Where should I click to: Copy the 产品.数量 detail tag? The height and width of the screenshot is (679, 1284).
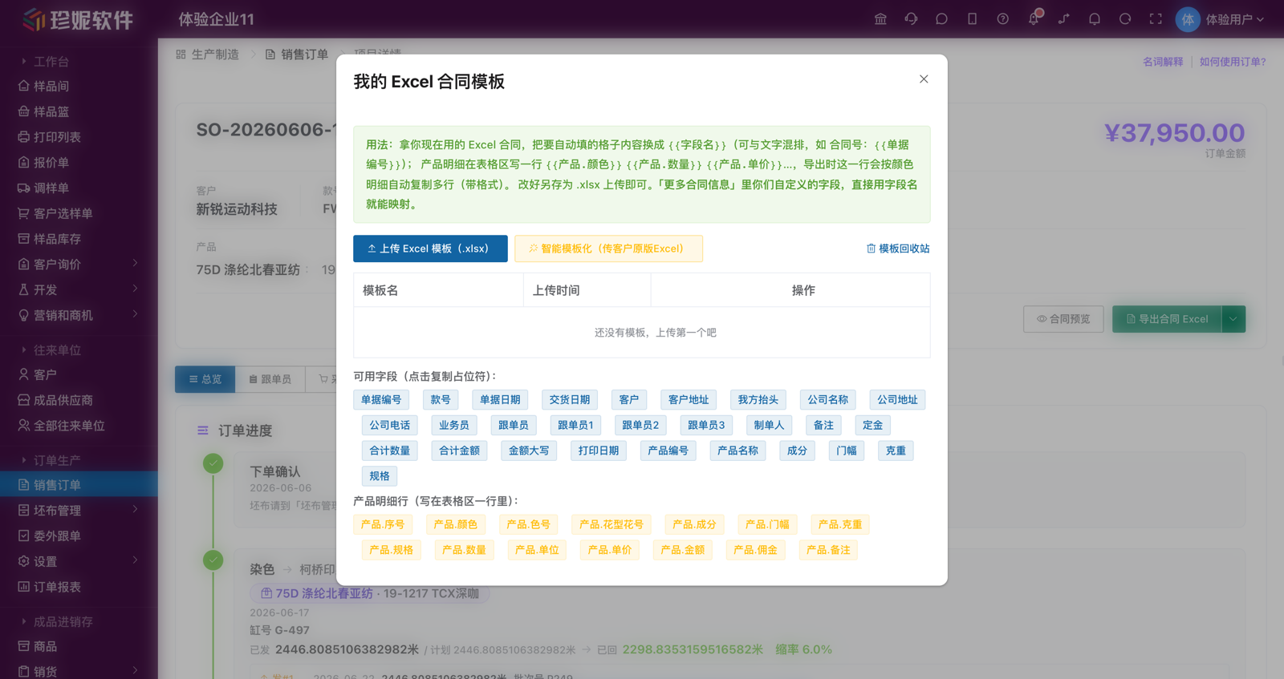pos(465,550)
